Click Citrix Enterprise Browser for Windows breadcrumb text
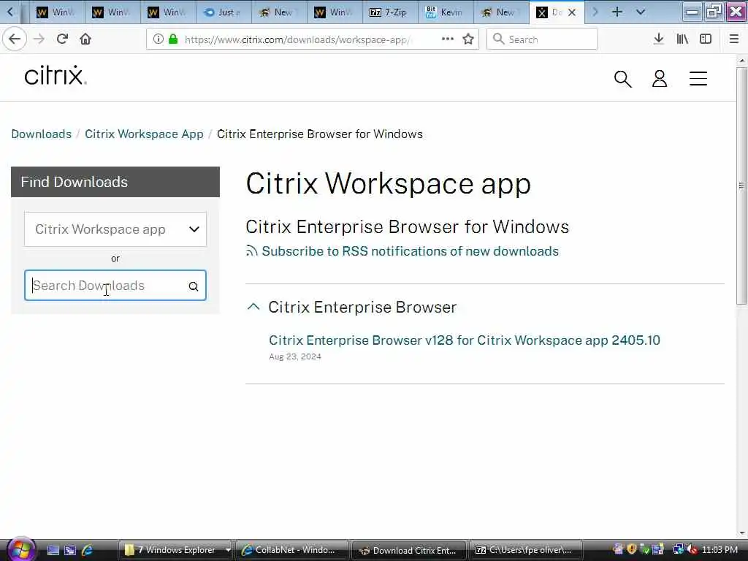Viewport: 748px width, 561px height. [320, 134]
